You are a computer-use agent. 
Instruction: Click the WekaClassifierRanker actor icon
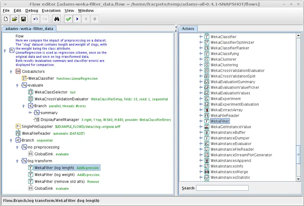point(207,48)
